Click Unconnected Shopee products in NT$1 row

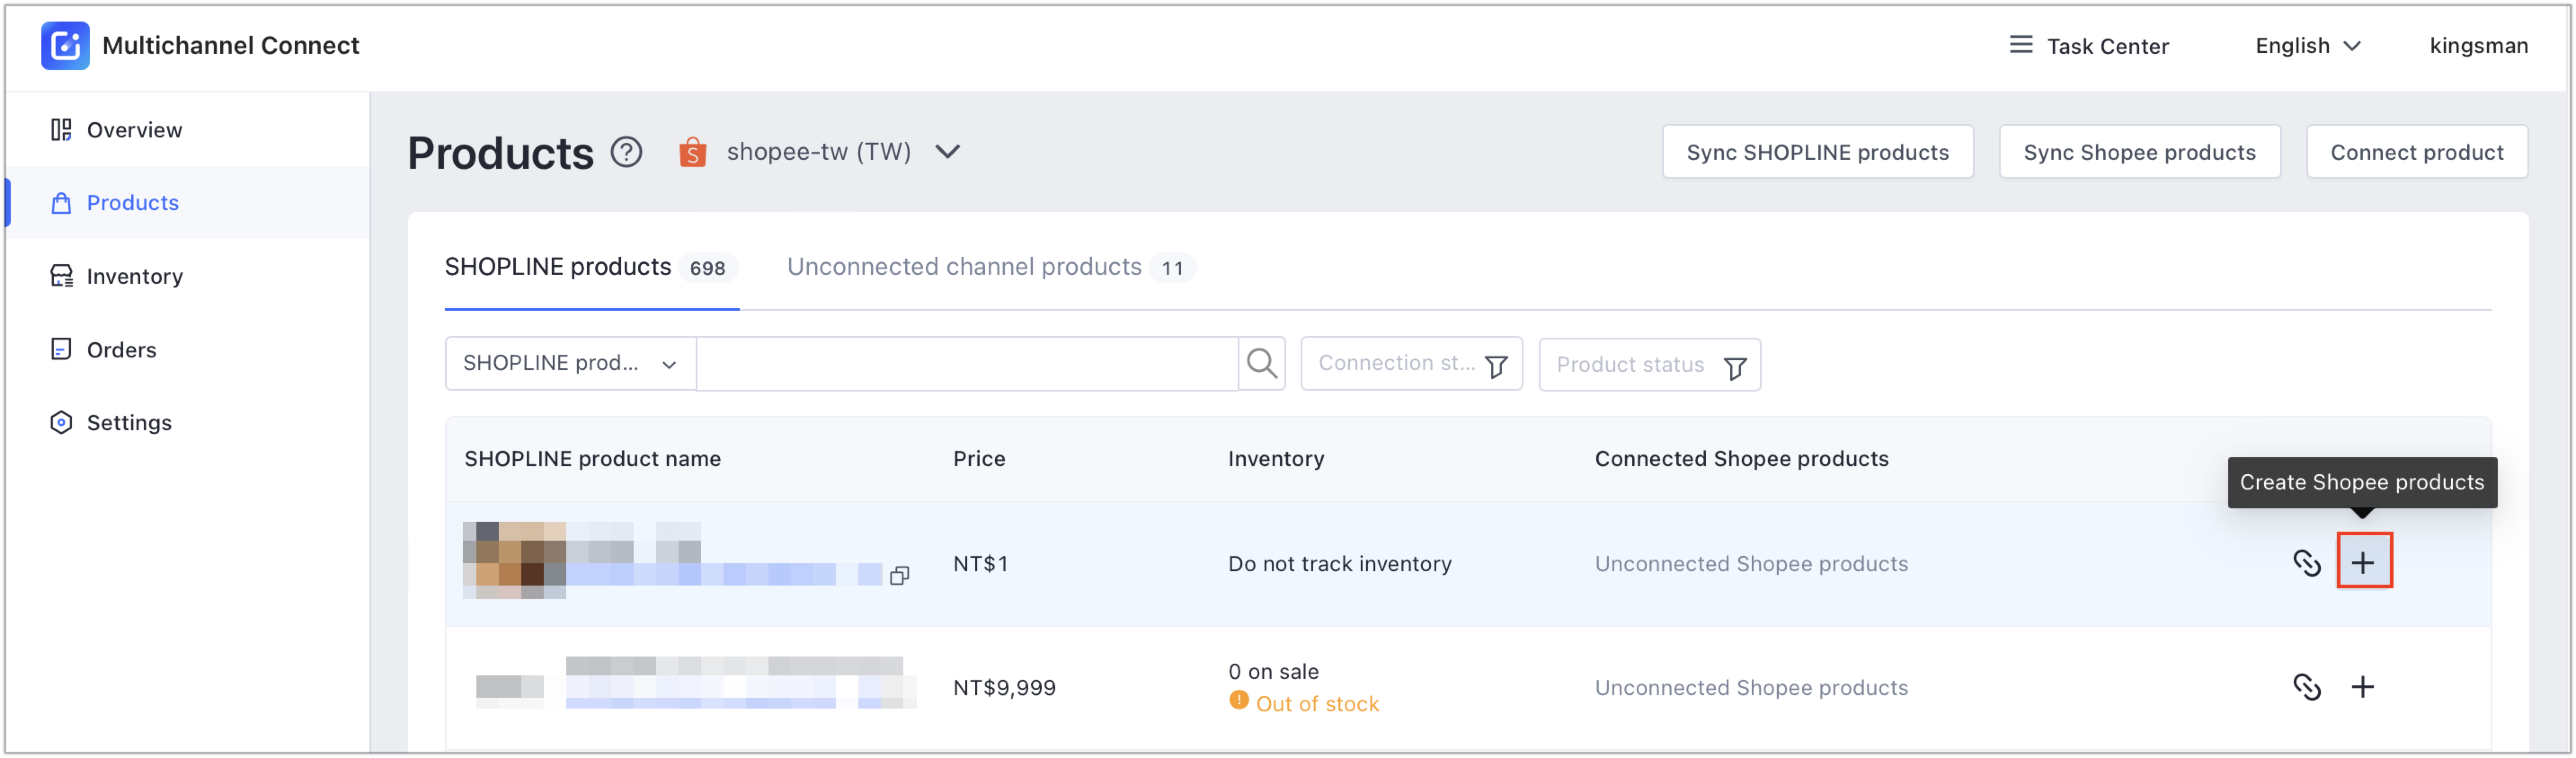(1751, 564)
